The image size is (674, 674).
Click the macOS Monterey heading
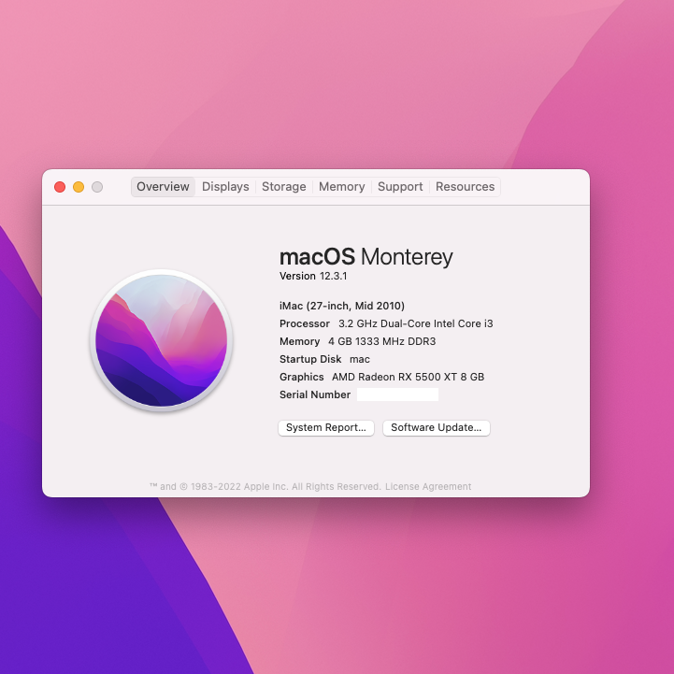366,257
